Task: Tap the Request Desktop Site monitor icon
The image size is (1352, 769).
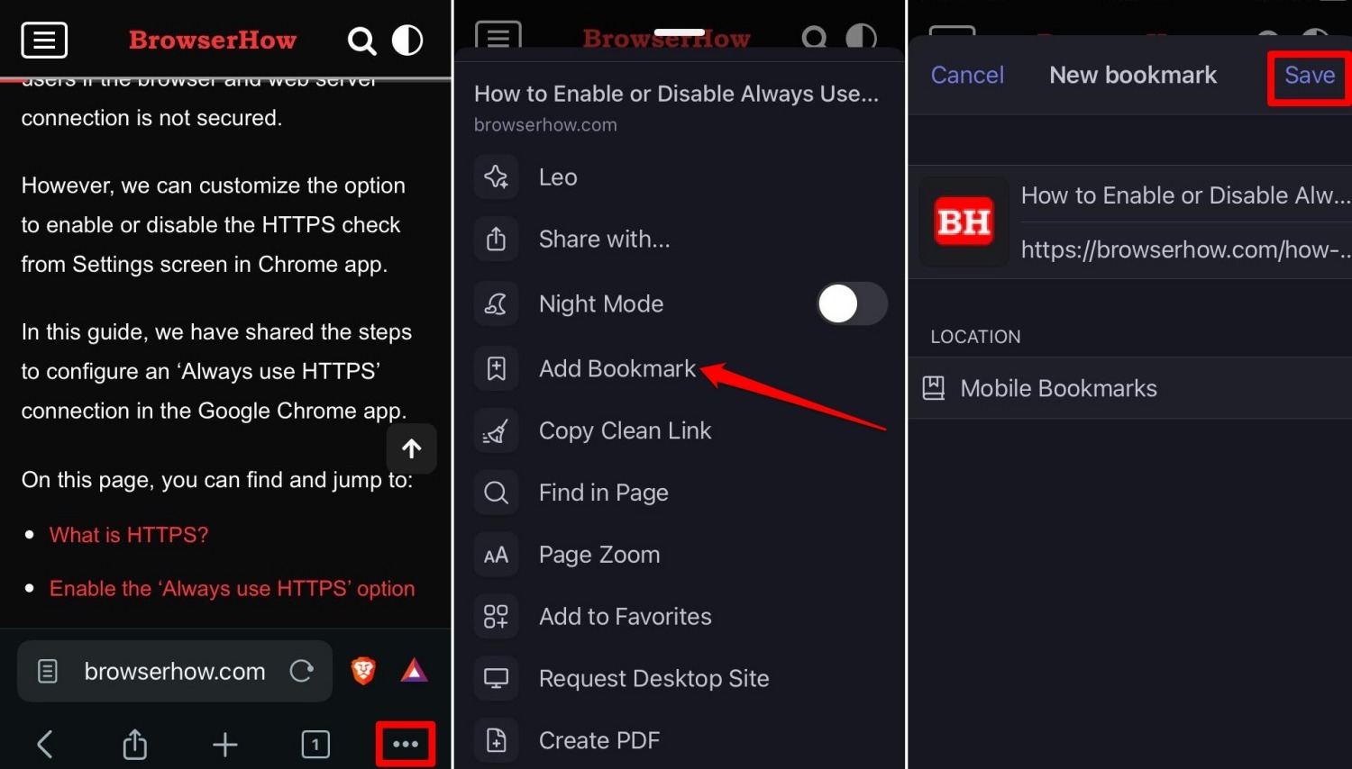Action: point(497,679)
